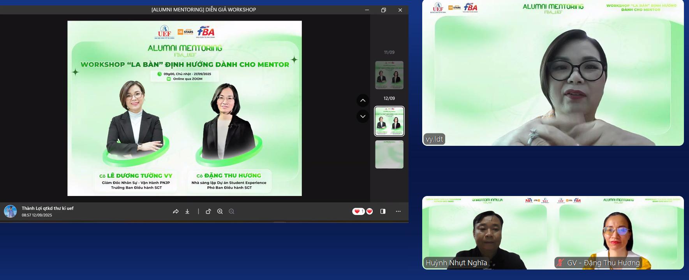
Task: Select the last blank green thumbnail
Action: (x=389, y=154)
